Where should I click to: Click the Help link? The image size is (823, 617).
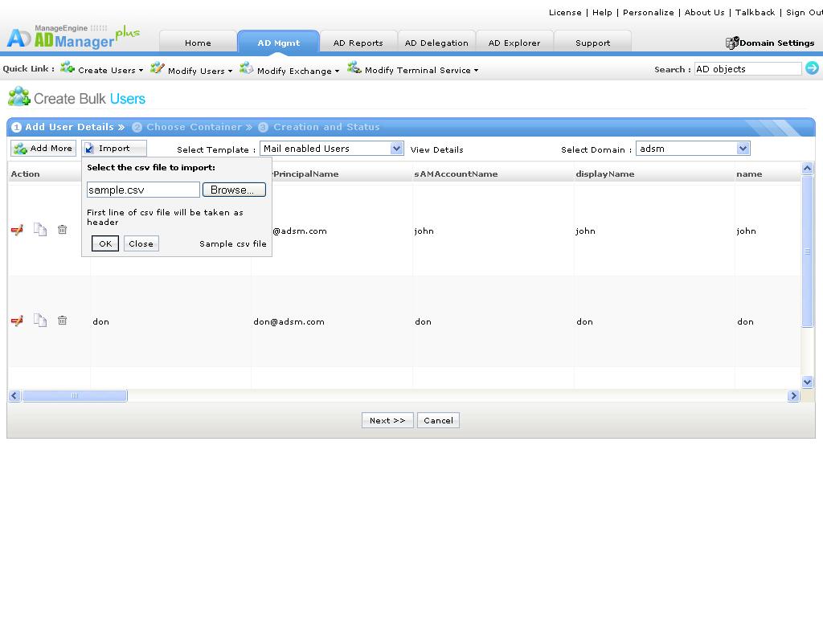click(602, 12)
